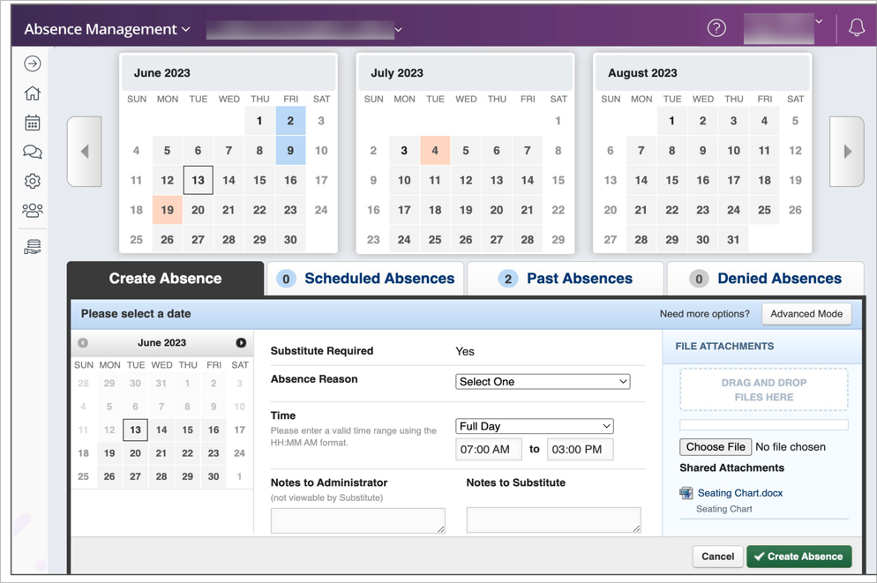The image size is (877, 583).
Task: Show later months with right arrow
Action: coord(847,152)
